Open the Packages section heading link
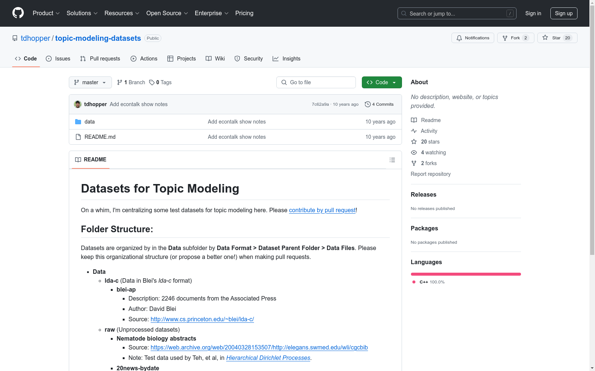Viewport: 595px width, 371px height. (424, 228)
